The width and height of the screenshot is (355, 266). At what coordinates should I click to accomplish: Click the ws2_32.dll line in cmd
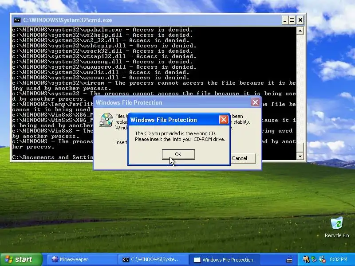click(101, 40)
